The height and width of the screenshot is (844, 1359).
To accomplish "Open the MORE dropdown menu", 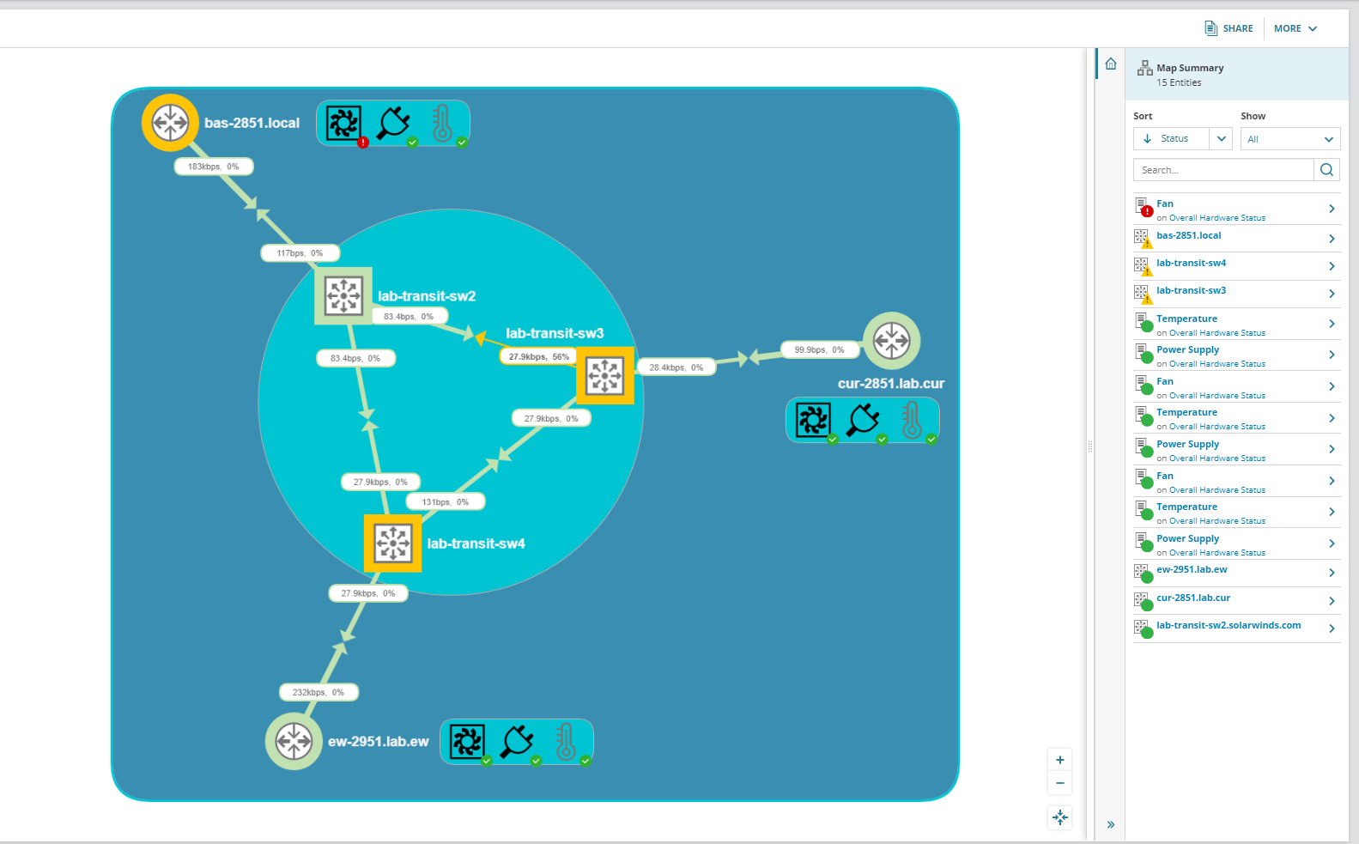I will tap(1295, 28).
